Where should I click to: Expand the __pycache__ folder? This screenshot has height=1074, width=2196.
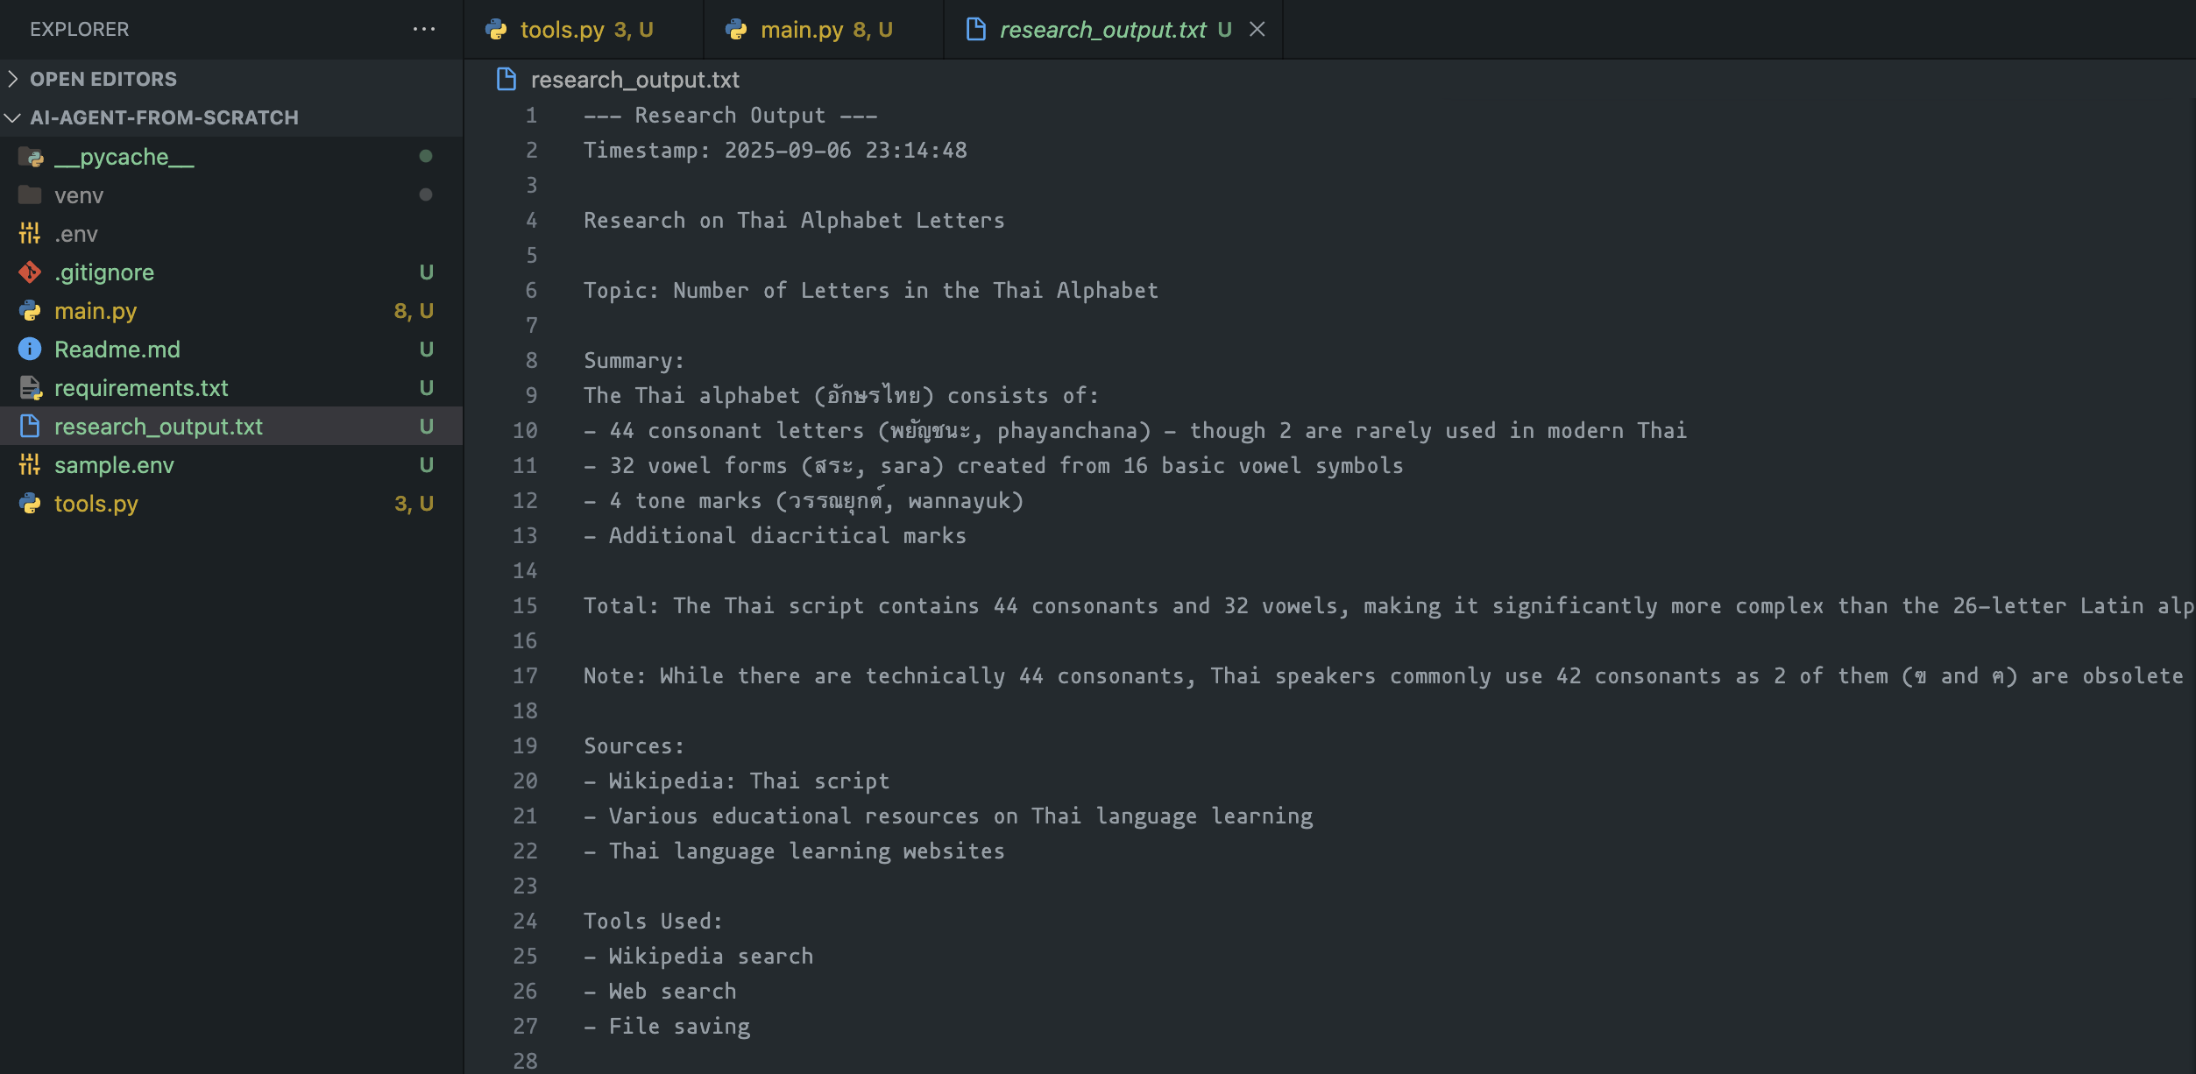click(x=124, y=157)
